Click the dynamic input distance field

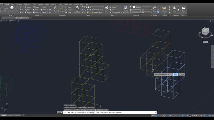(176, 75)
